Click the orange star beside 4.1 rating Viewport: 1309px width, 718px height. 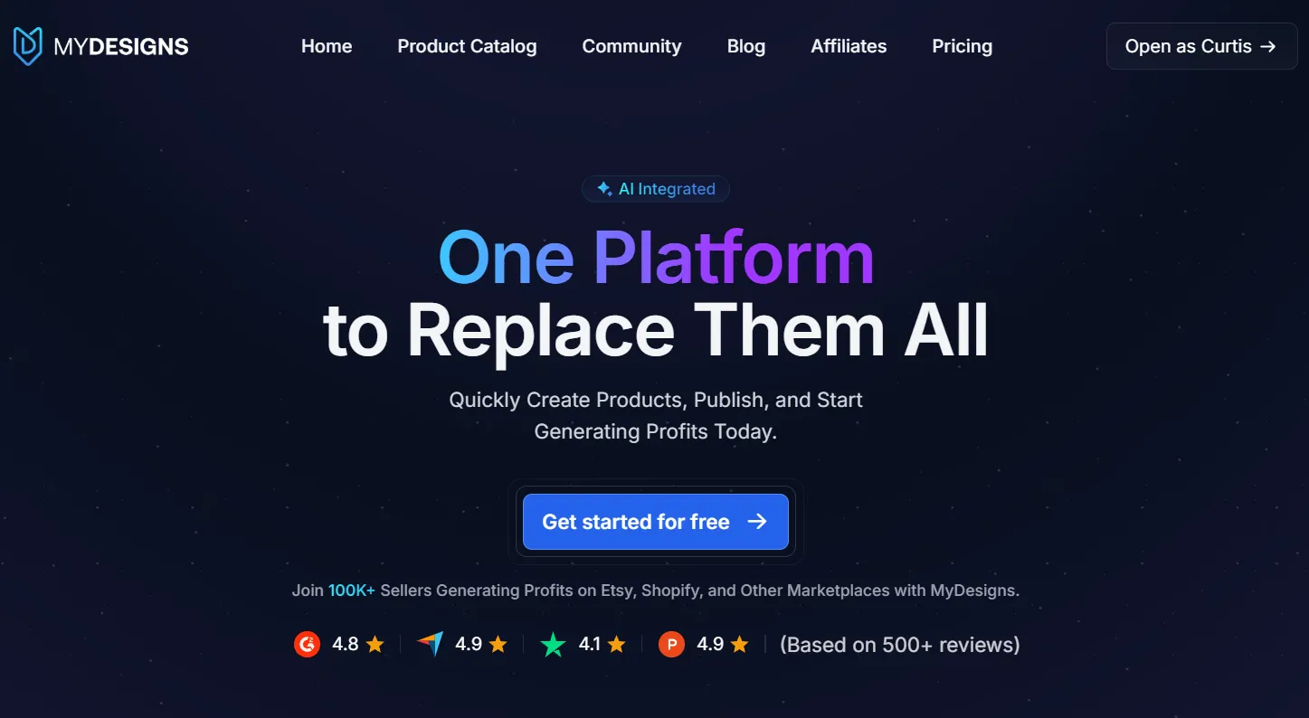(617, 645)
